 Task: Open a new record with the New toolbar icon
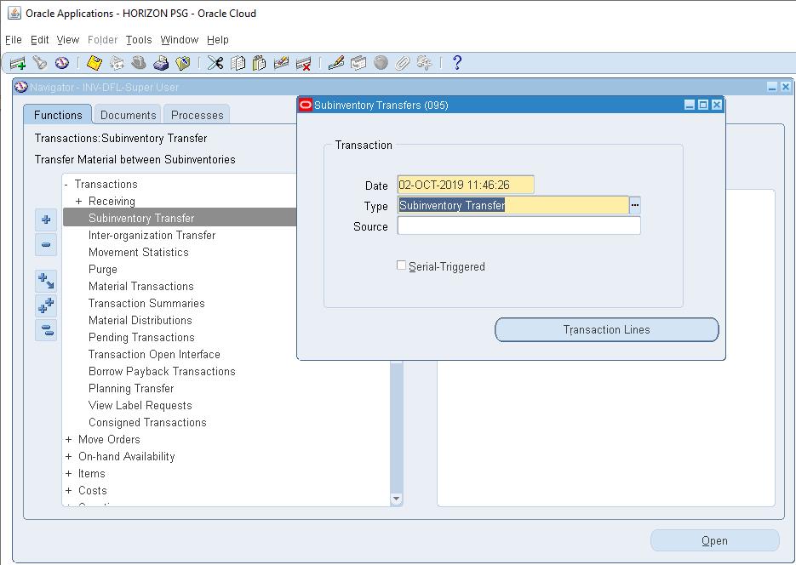pyautogui.click(x=18, y=62)
